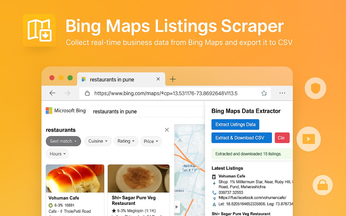
Task: Open the Hours filter dropdown
Action: pos(57,154)
